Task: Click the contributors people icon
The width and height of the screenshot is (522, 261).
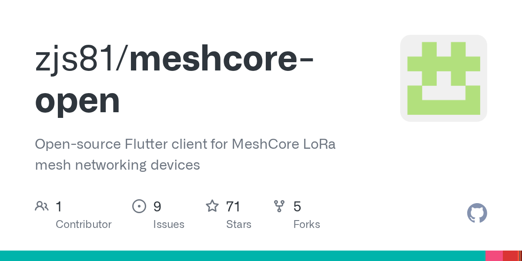Action: [42, 206]
